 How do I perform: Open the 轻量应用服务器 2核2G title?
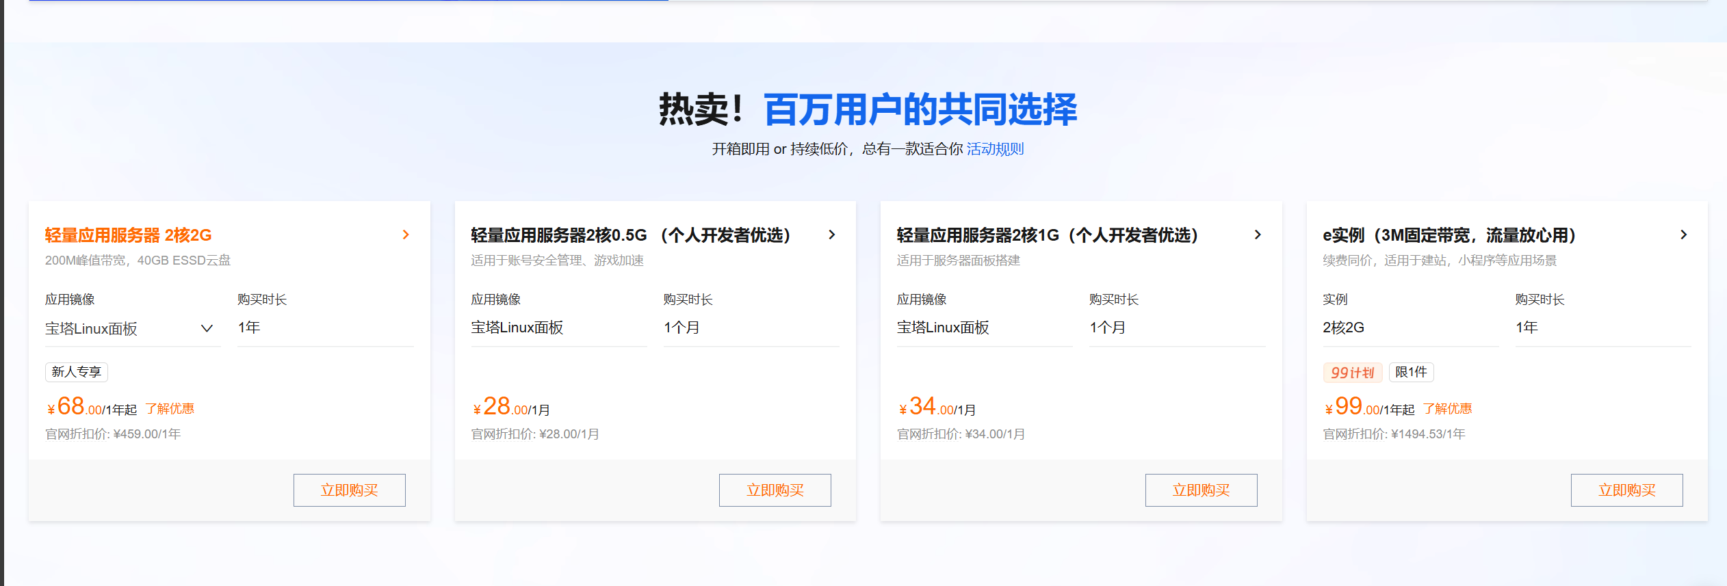pos(129,235)
